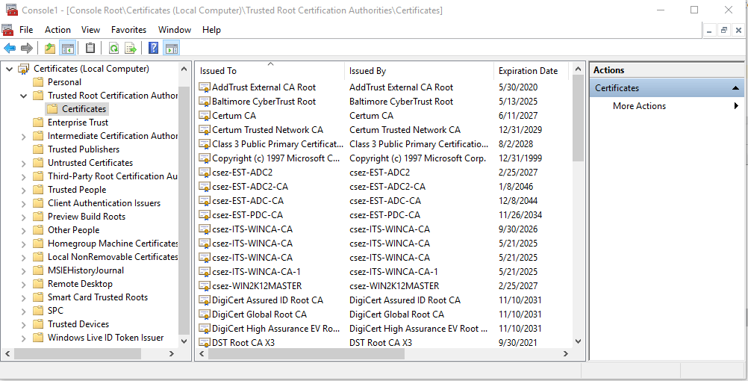Select the Baltimore CyberTrust Root certificate icon
Viewport: 748px width, 381px height.
(205, 102)
